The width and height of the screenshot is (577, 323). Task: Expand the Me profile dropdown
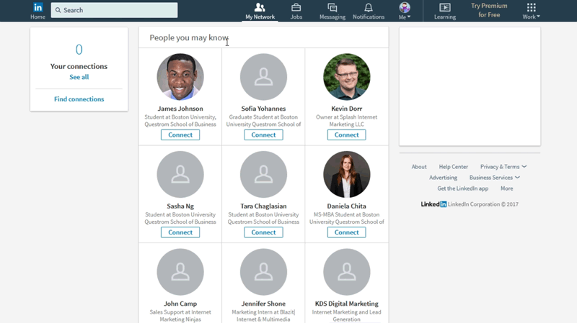coord(405,10)
